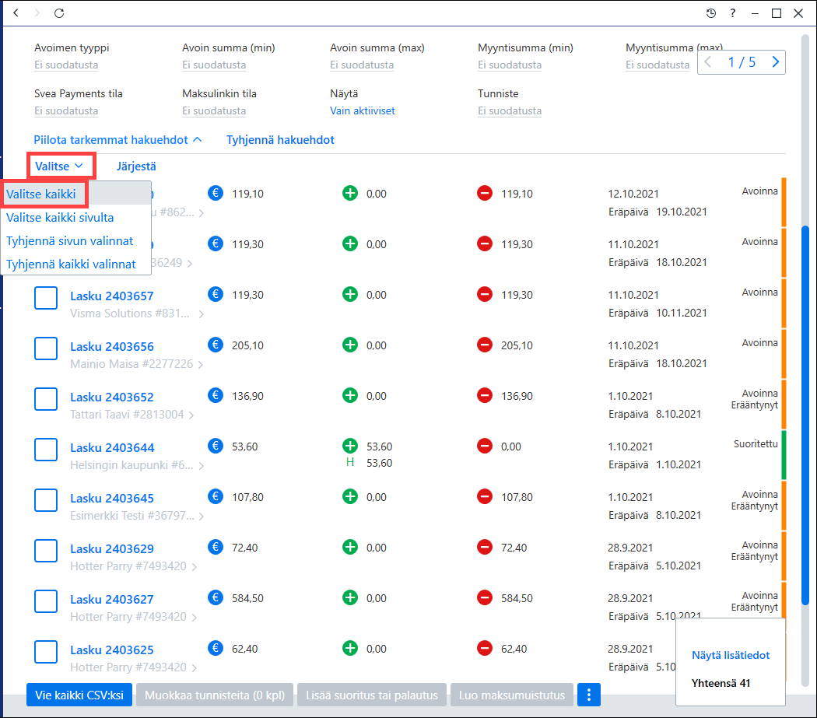The width and height of the screenshot is (817, 718).
Task: Check the box for Lasku 2403644
Action: point(46,450)
